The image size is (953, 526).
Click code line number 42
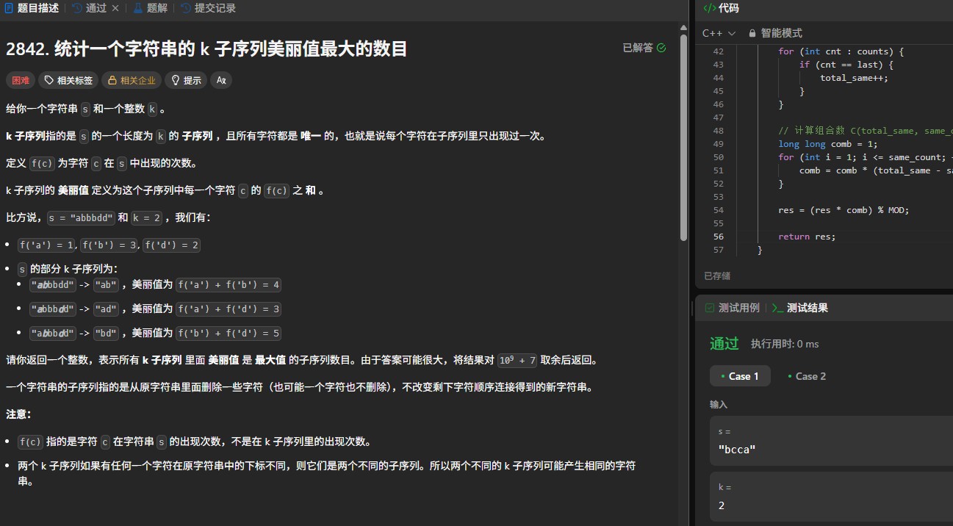coord(718,51)
